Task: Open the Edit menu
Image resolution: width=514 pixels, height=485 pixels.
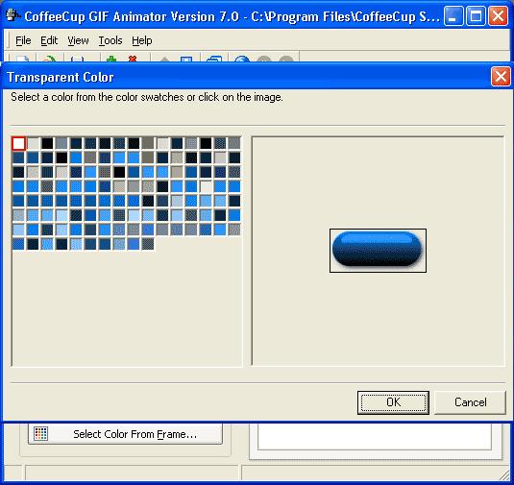Action: coord(49,40)
